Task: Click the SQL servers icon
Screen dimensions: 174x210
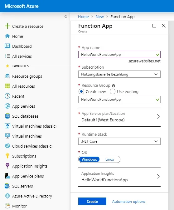Action: (x=7, y=186)
